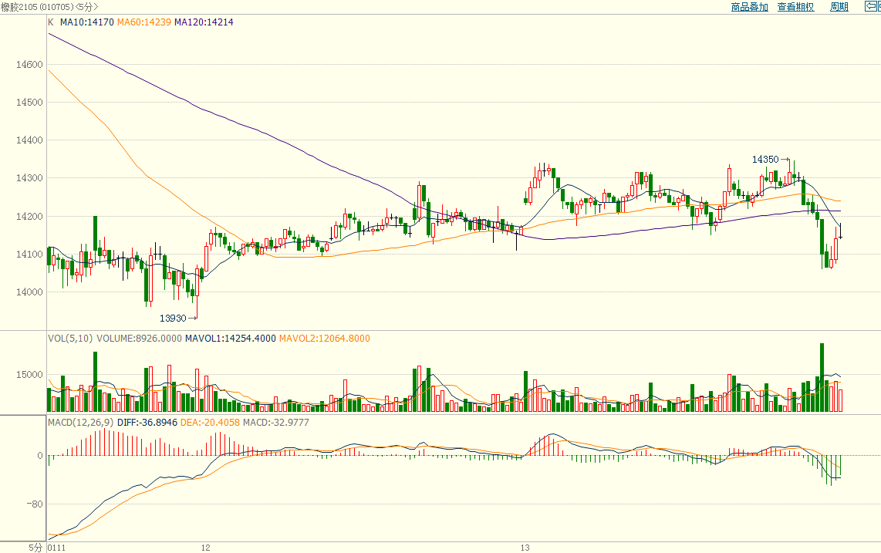This screenshot has width=881, height=553.
Task: Click the 13930 low price marker
Action: pos(173,318)
